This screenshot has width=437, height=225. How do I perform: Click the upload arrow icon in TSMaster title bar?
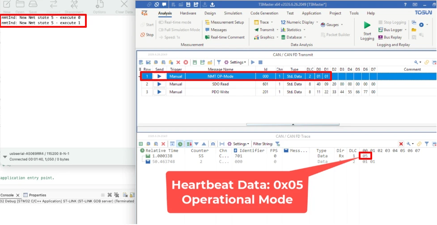212,4
